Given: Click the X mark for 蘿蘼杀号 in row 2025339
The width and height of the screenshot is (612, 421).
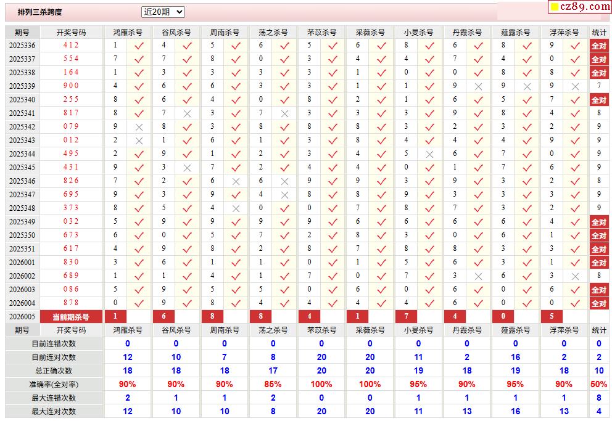Looking at the screenshot, I should (x=527, y=86).
